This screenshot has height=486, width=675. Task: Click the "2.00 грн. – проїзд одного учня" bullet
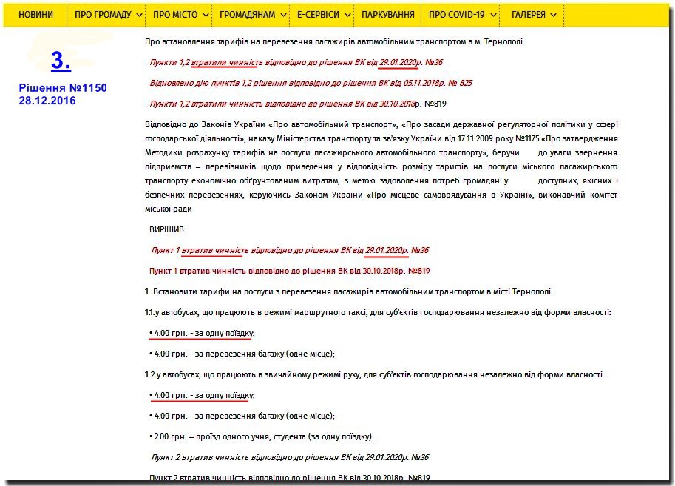[x=261, y=436]
